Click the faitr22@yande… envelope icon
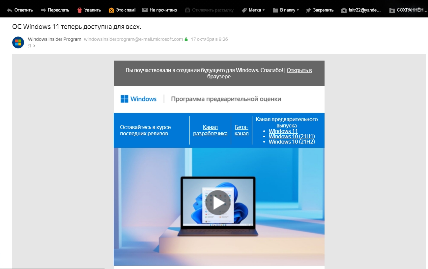The width and height of the screenshot is (428, 269). point(344,10)
